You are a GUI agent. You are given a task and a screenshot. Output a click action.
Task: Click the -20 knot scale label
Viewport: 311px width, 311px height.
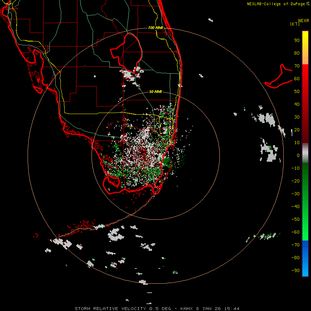tap(295, 181)
